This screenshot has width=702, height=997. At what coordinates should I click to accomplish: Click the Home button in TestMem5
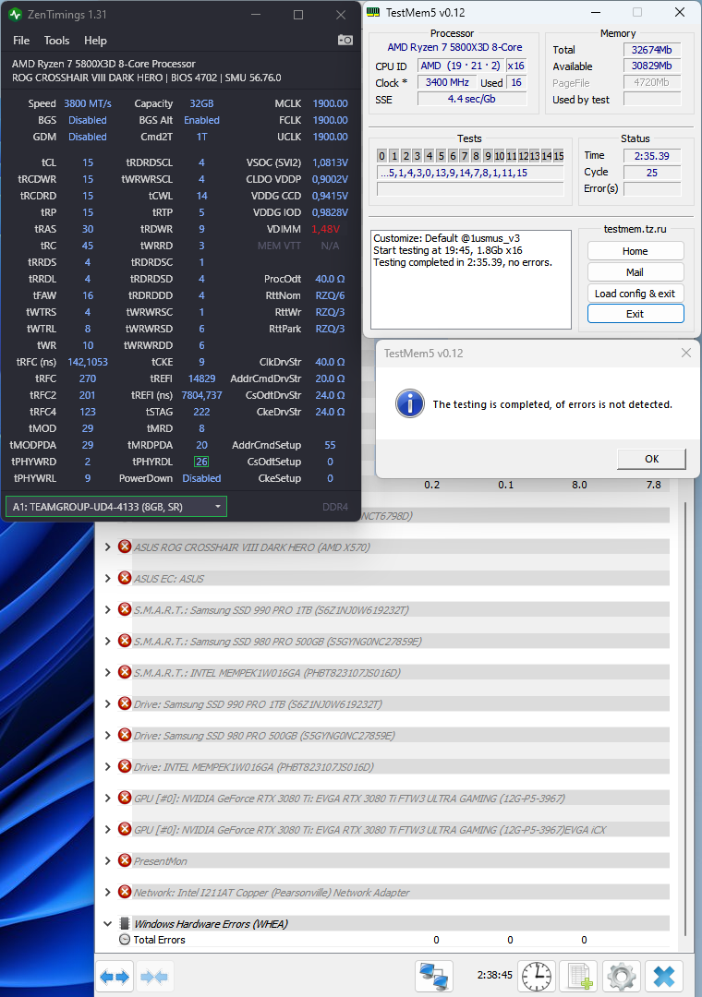(635, 251)
